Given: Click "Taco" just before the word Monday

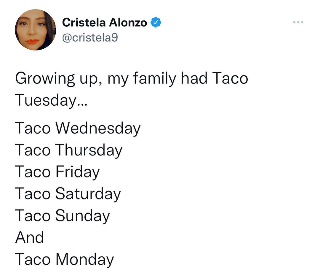Looking at the screenshot, I should [33, 259].
